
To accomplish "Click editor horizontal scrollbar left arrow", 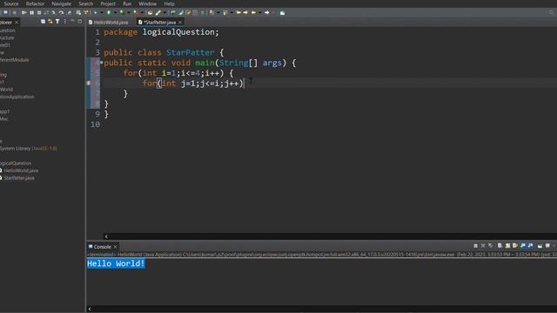I will (106, 236).
